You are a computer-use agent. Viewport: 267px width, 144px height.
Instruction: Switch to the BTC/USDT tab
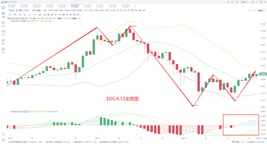tap(12, 6)
